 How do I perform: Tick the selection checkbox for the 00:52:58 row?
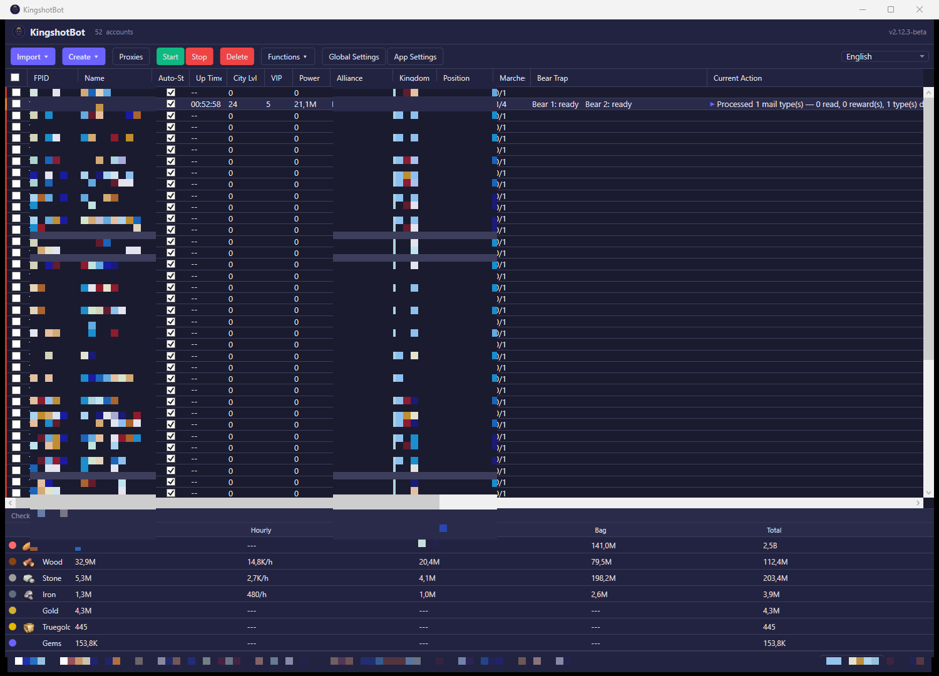click(16, 104)
